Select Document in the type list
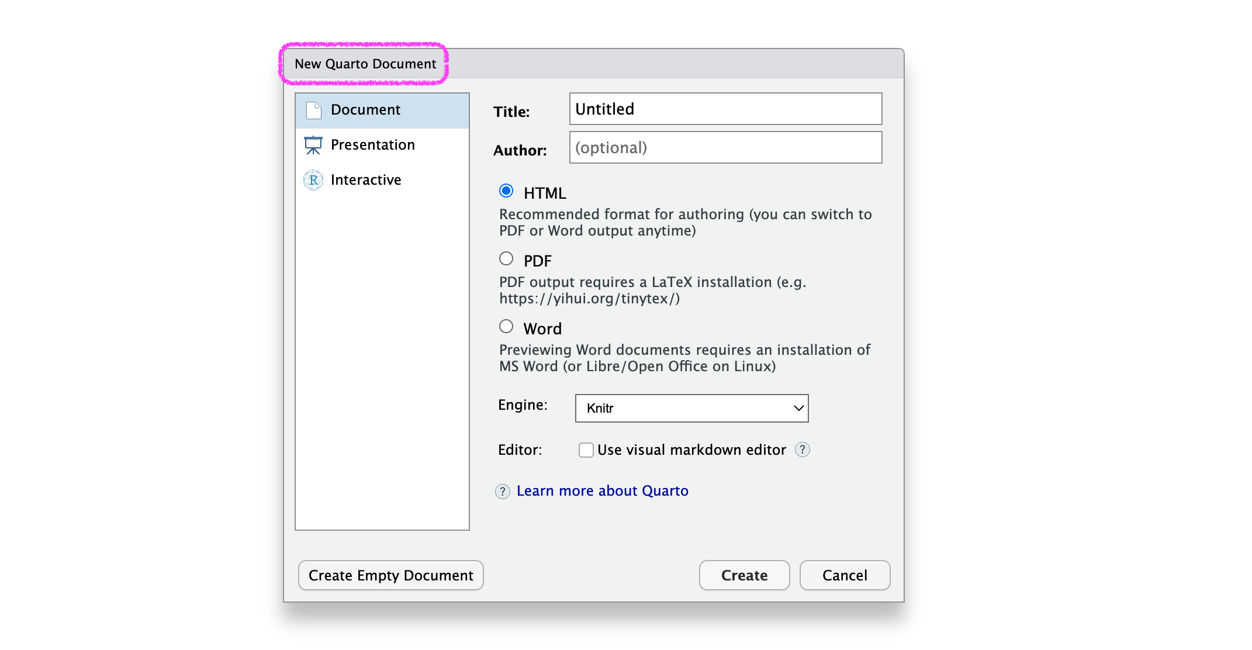The image size is (1252, 650). click(366, 110)
